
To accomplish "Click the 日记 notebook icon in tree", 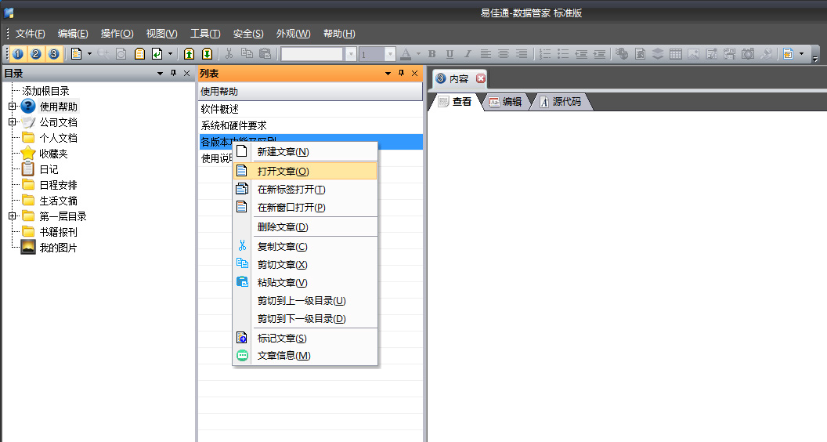I will coord(28,169).
